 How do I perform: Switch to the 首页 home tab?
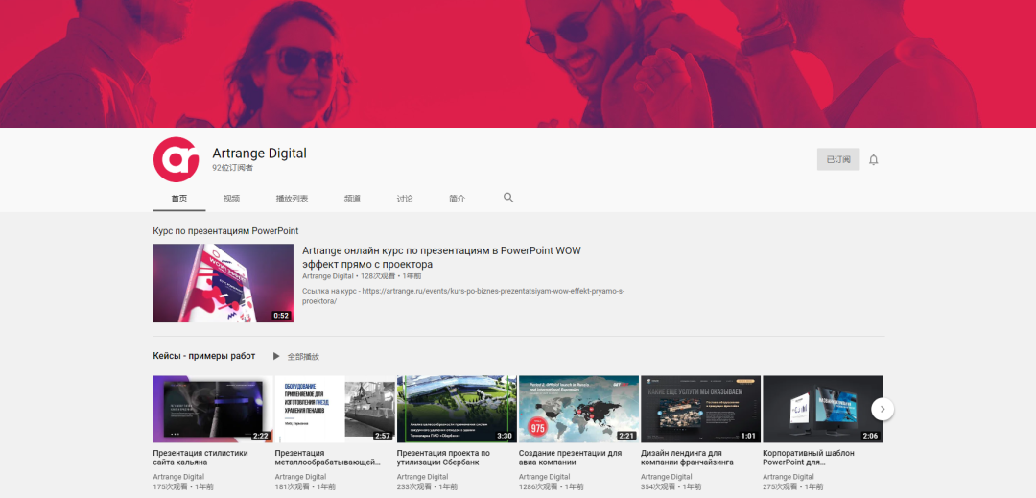(x=179, y=198)
